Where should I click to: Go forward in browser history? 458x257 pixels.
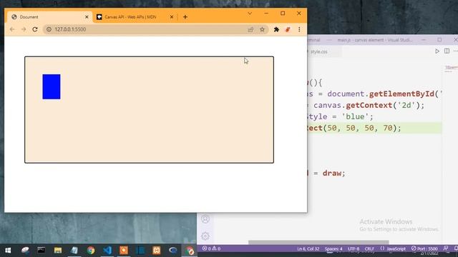(24, 29)
